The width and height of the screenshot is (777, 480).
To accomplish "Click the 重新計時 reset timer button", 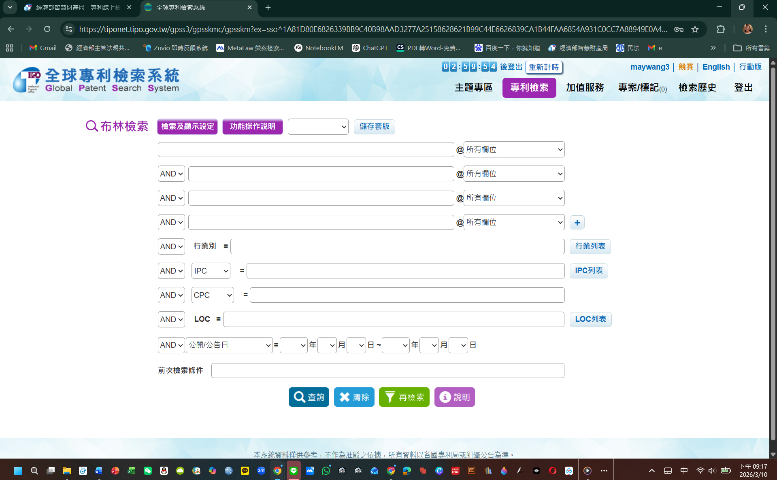I will [543, 67].
